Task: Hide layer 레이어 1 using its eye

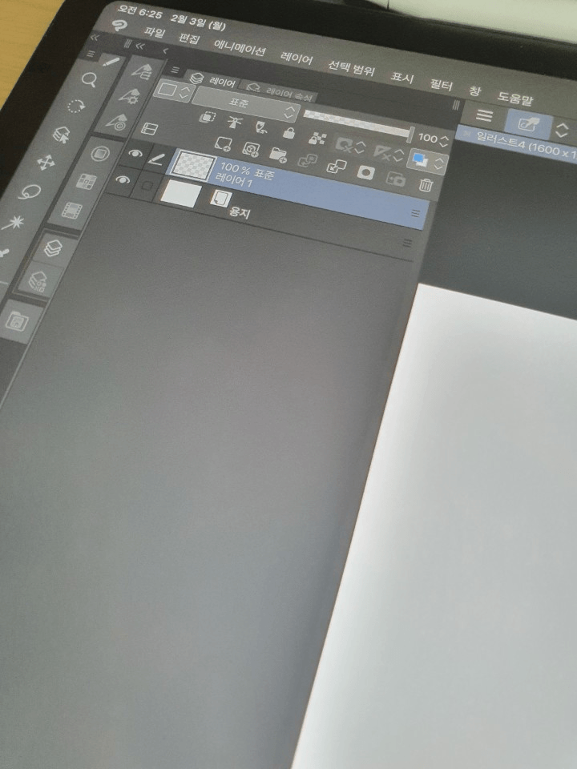Action: (x=135, y=154)
